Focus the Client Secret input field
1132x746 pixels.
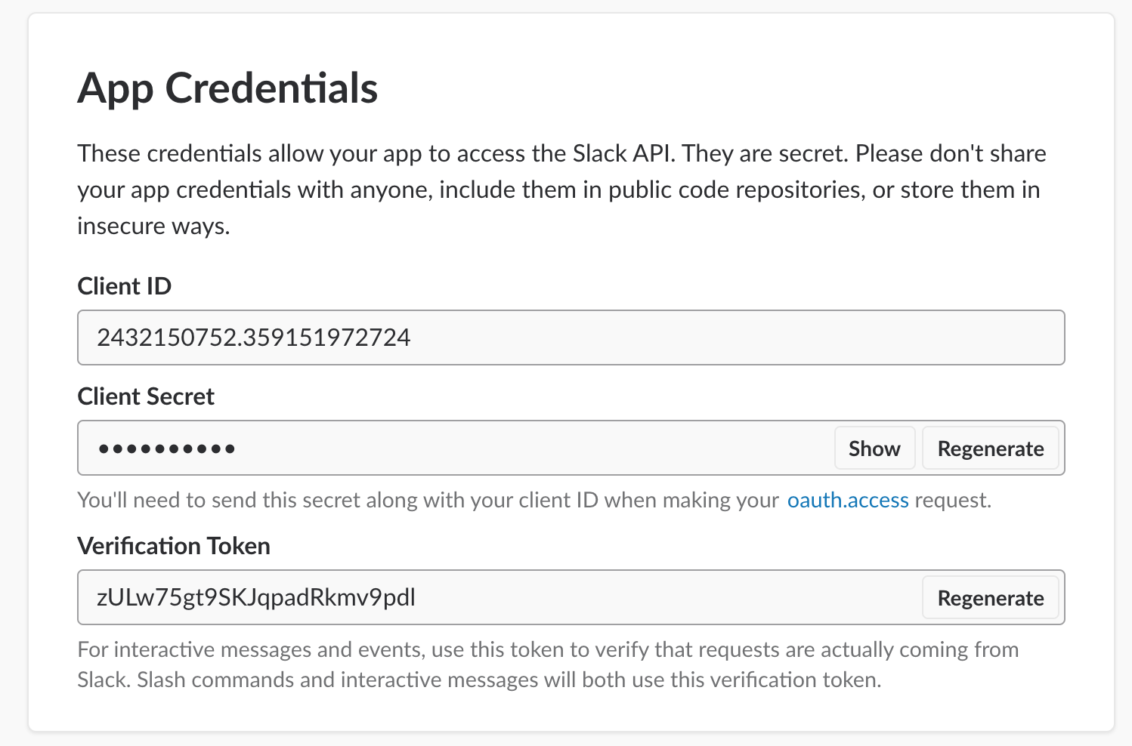click(529, 449)
